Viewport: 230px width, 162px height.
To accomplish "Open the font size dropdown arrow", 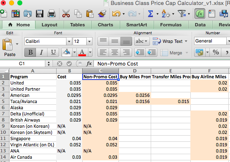I will (89, 42).
